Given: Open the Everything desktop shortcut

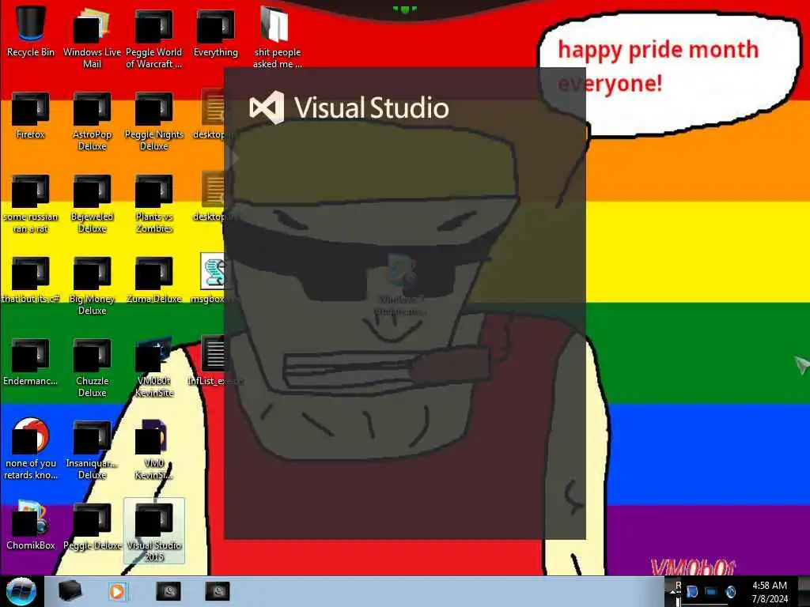Looking at the screenshot, I should [x=216, y=31].
